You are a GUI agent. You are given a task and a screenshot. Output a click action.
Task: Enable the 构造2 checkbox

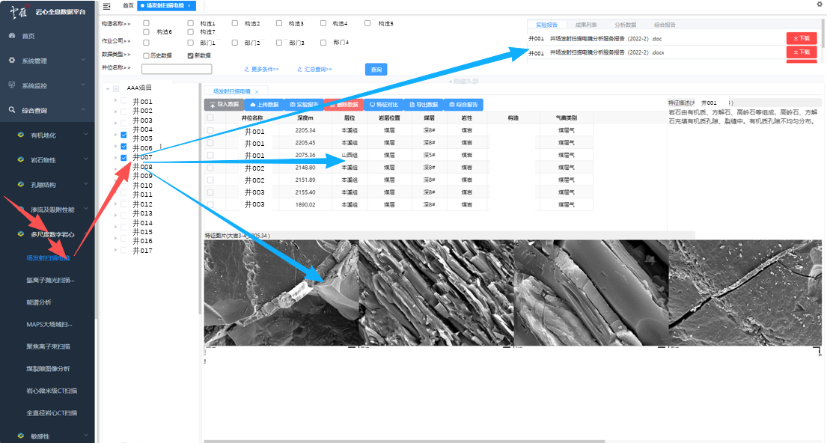pos(236,22)
